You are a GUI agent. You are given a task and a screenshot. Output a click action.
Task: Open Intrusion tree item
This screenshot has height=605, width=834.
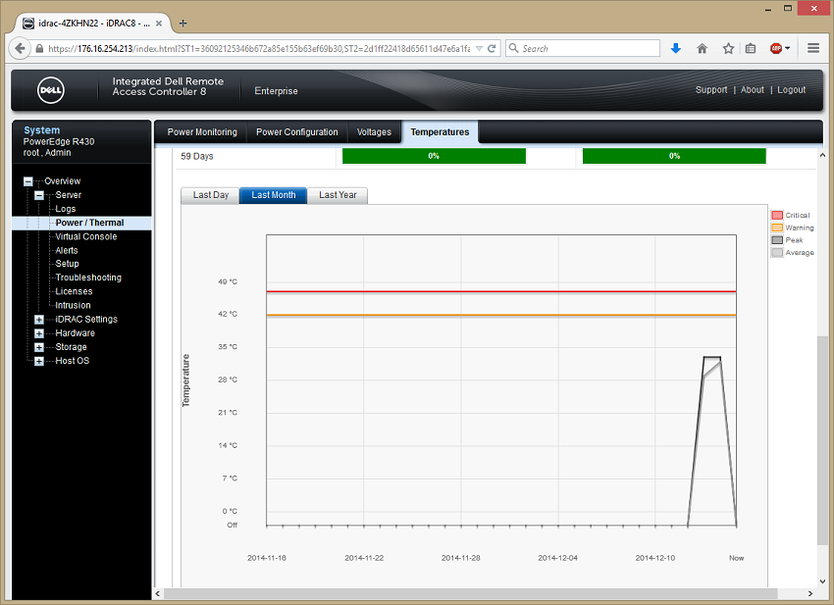[x=73, y=305]
